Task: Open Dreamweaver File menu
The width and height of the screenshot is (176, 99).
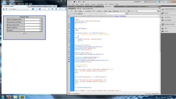Action: [x=69, y=4]
